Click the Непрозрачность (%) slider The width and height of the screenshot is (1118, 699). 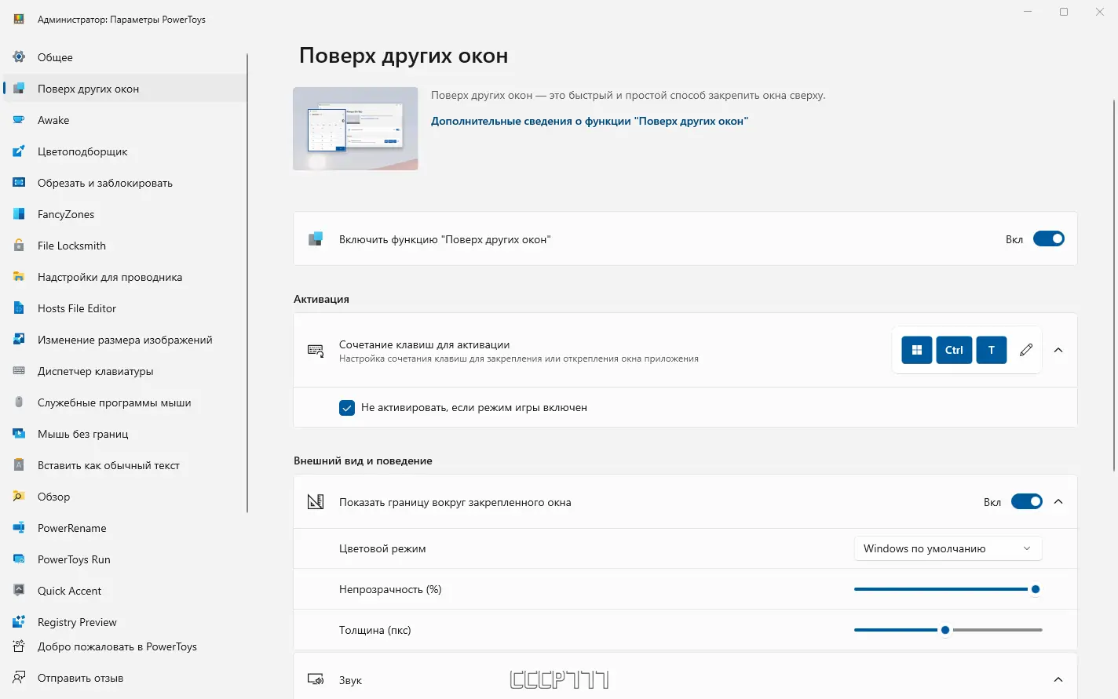(x=948, y=589)
